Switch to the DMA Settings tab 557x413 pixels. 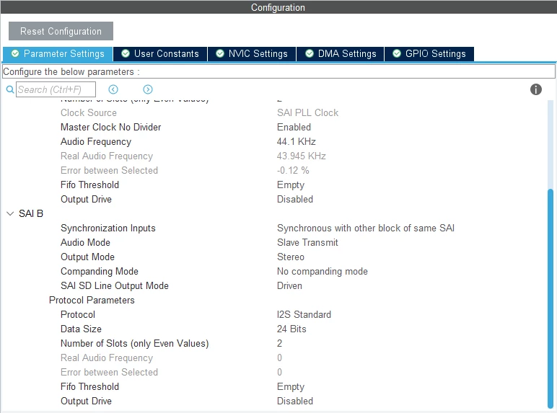point(341,54)
